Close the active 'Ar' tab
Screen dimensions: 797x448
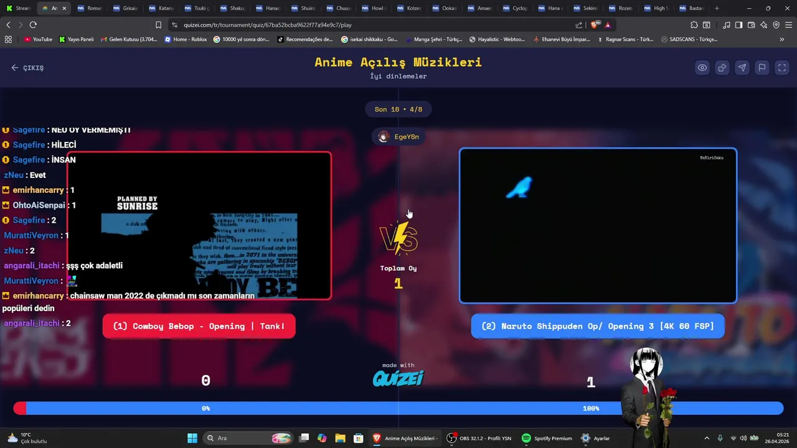pos(64,8)
